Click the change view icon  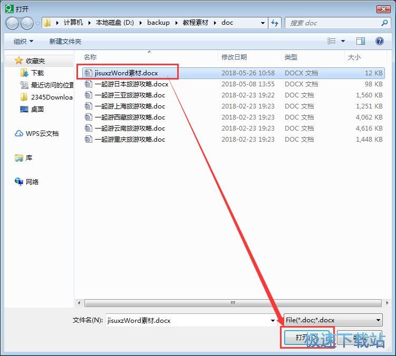(x=331, y=41)
